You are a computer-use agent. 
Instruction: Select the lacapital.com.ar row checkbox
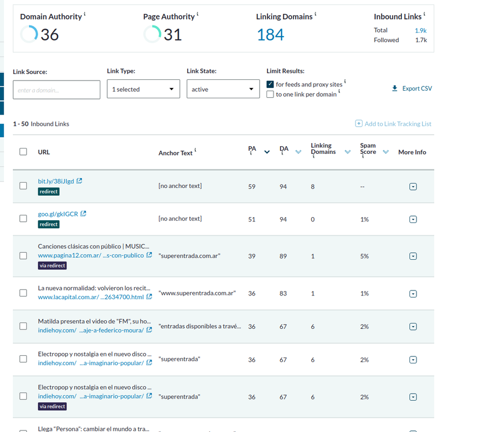tap(23, 293)
